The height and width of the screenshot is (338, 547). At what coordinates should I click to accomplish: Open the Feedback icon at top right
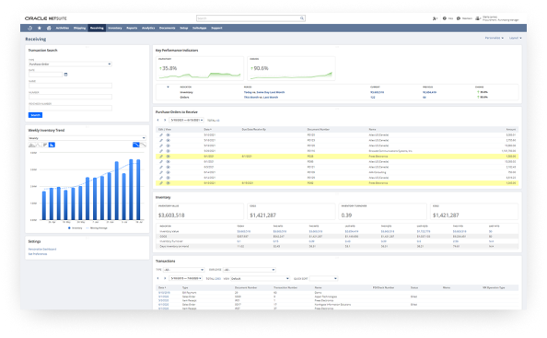point(459,18)
